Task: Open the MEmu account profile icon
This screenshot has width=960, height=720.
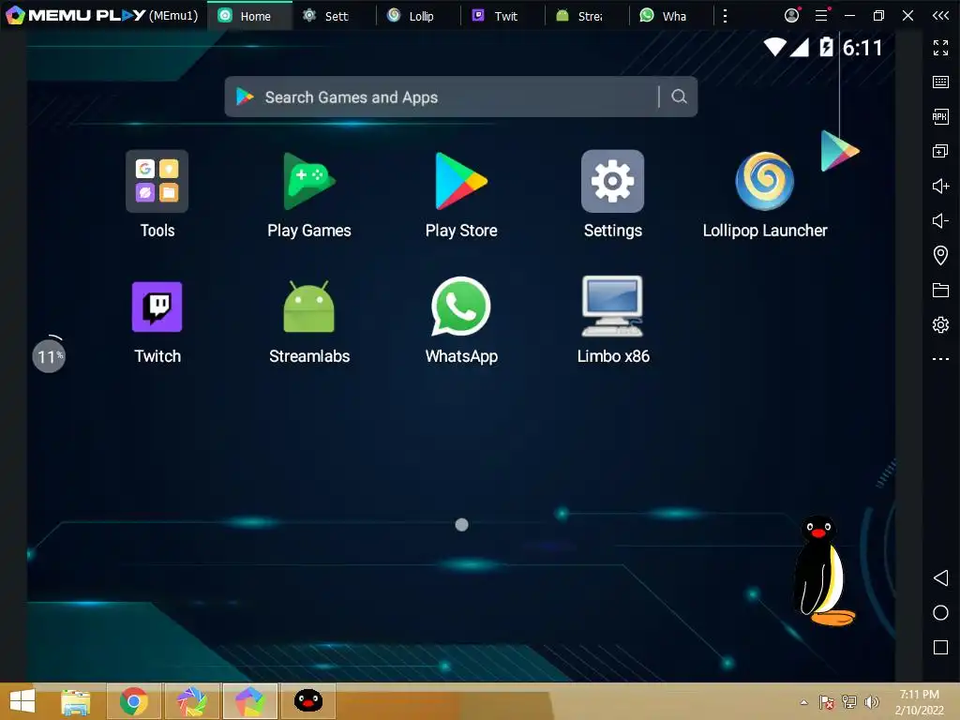Action: (x=791, y=15)
